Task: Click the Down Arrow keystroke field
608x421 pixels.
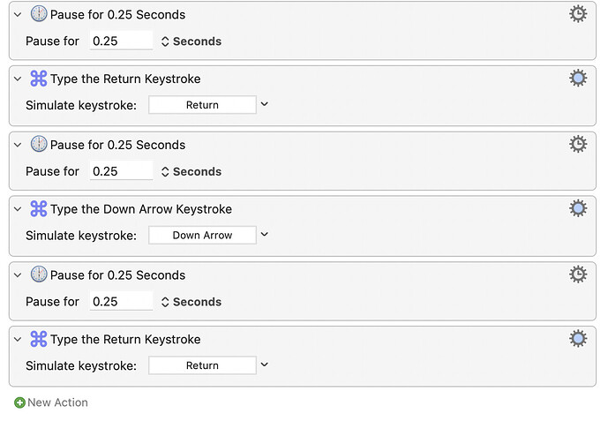Action: click(x=202, y=236)
